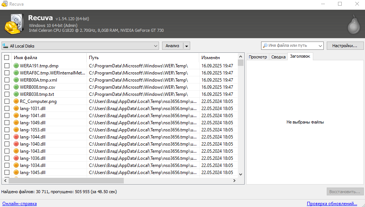The image size is (365, 207).
Task: Expand the filename filter dropdown arrow
Action: pos(320,46)
